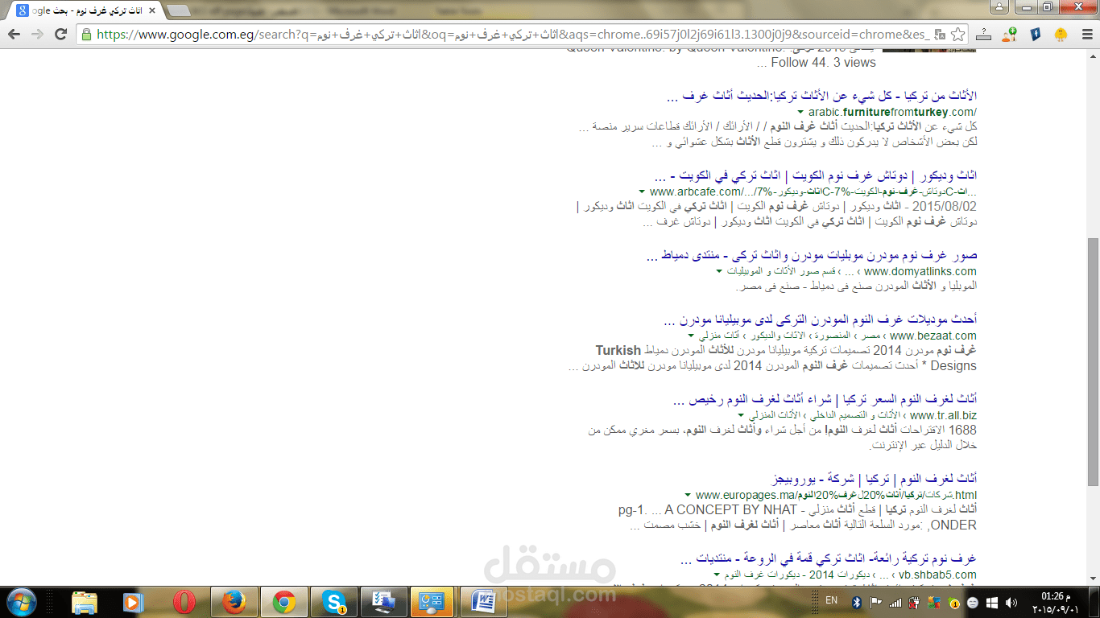Screen dimensions: 1100x618
Task: View site info via green padlock icon
Action: point(87,35)
